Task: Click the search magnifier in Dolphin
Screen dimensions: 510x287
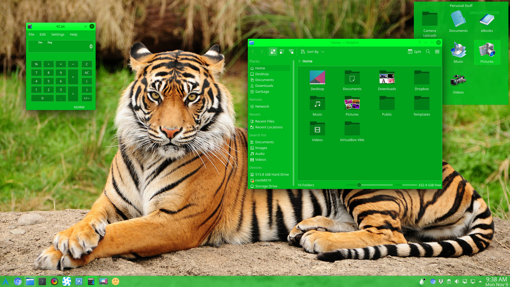Action: (428, 52)
